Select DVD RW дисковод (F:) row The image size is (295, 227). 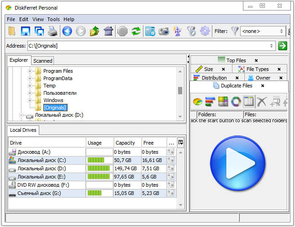[x=92, y=185]
